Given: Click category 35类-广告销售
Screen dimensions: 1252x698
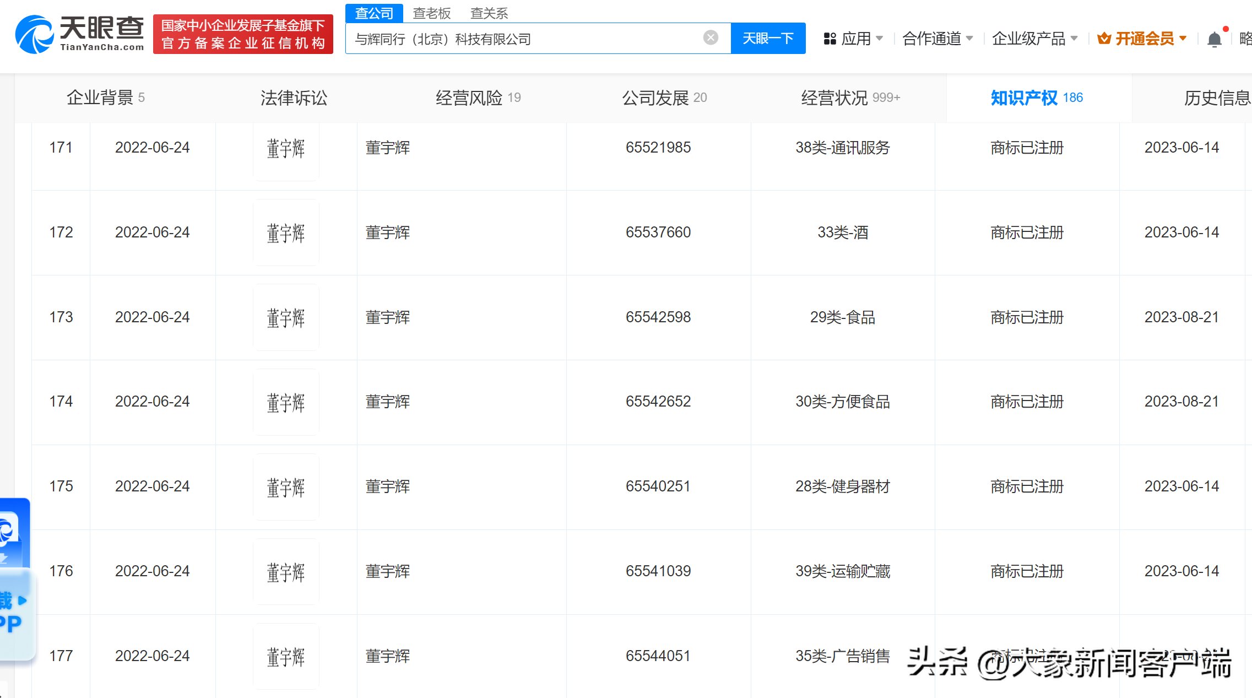Looking at the screenshot, I should 843,656.
